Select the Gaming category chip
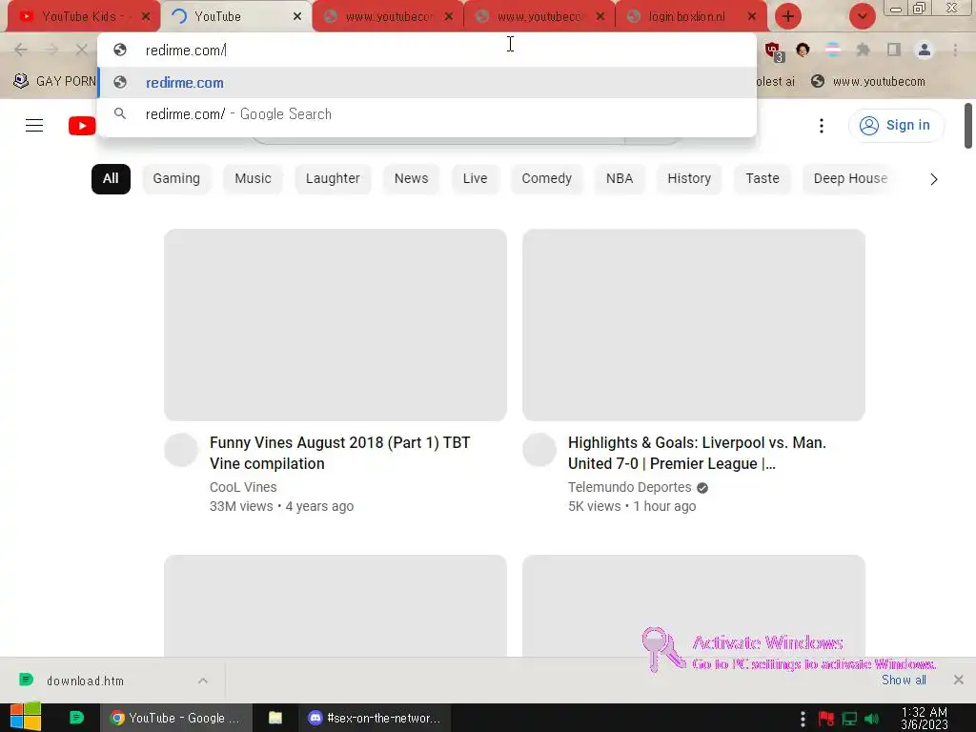The image size is (976, 732). [176, 178]
